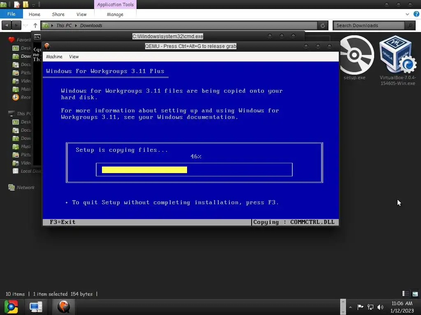Click the Refresh button beside address bar
Viewport: 421px width, 315px height.
point(323,25)
